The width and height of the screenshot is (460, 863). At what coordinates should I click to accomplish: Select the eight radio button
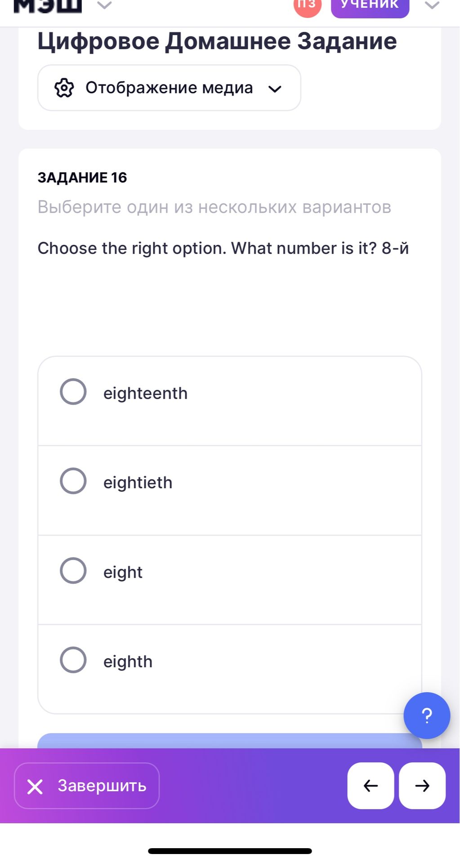click(x=73, y=571)
